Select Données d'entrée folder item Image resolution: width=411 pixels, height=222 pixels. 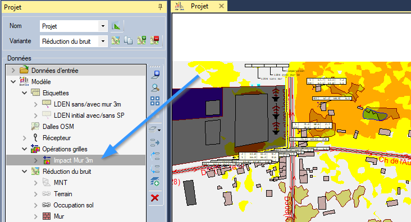55,71
